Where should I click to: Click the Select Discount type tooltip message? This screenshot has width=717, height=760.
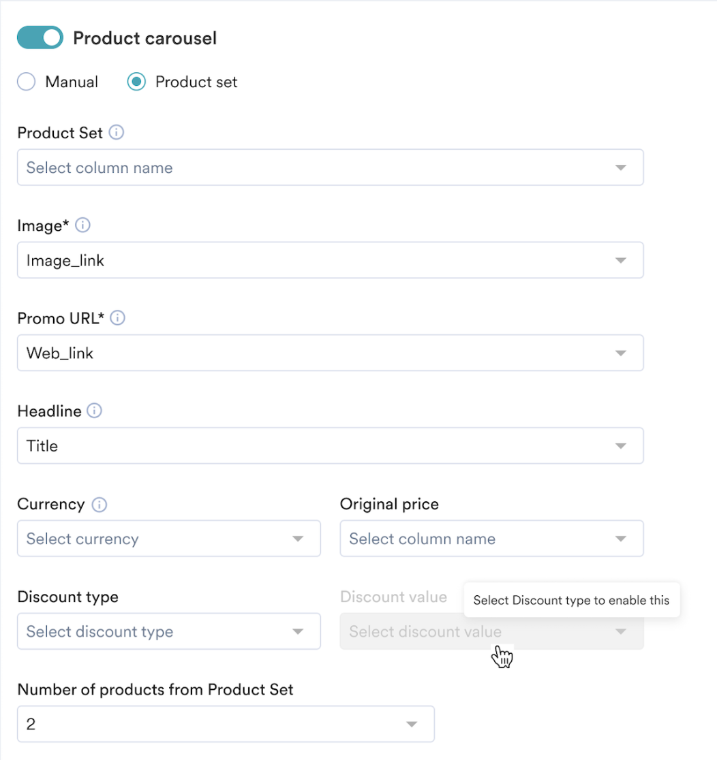pyautogui.click(x=571, y=600)
